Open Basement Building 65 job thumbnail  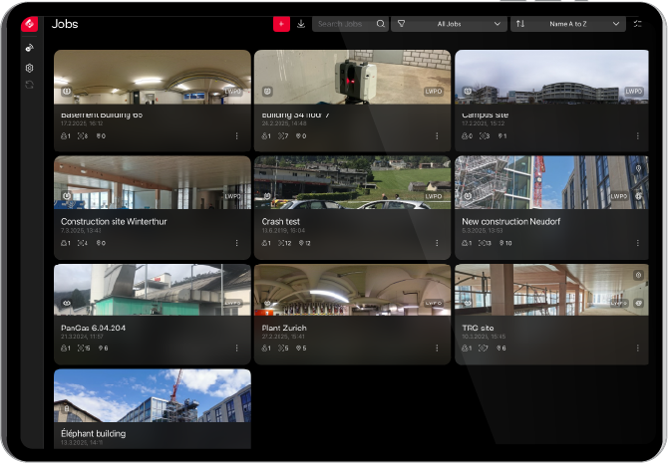[153, 77]
